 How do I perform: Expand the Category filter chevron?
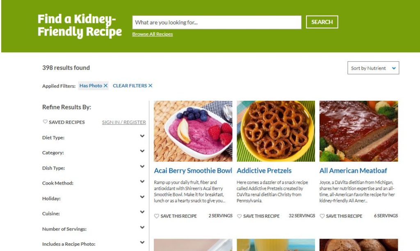(x=142, y=151)
